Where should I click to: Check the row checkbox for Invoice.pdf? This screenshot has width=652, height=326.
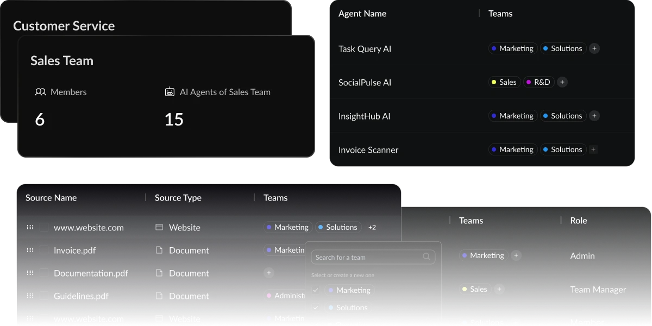tap(44, 250)
